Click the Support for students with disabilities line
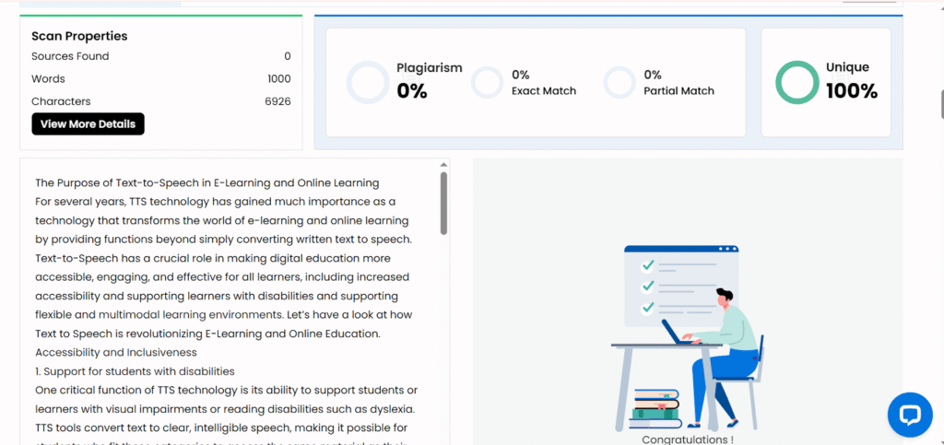The height and width of the screenshot is (445, 944). pyautogui.click(x=135, y=371)
